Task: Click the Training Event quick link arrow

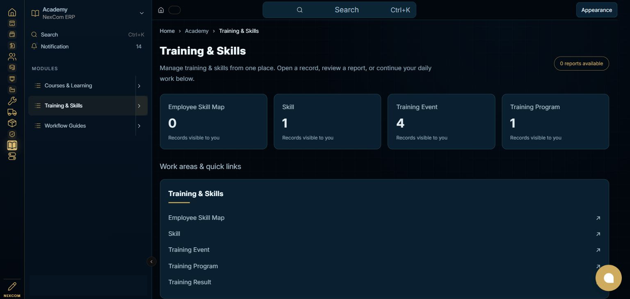Action: pyautogui.click(x=598, y=250)
